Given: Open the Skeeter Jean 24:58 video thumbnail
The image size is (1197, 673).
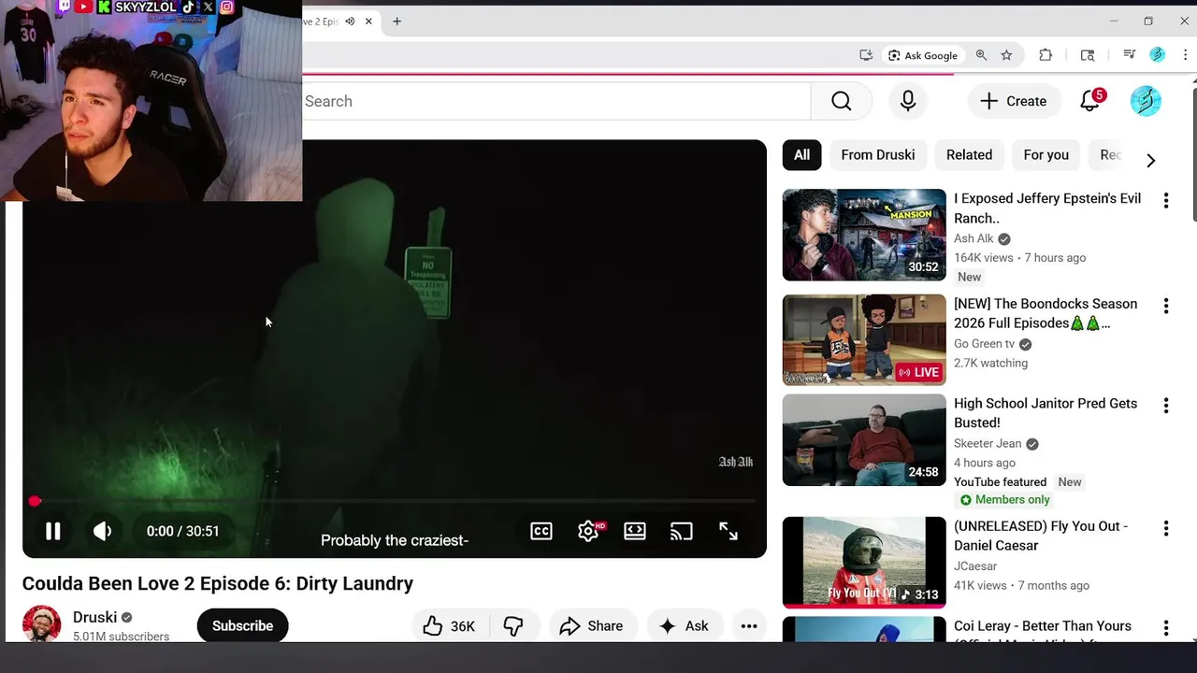Looking at the screenshot, I should [864, 439].
